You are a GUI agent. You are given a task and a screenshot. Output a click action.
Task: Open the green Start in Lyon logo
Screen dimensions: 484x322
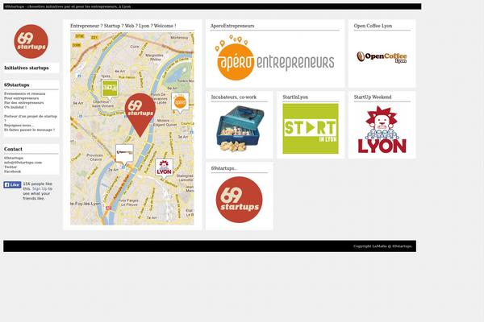click(x=311, y=129)
